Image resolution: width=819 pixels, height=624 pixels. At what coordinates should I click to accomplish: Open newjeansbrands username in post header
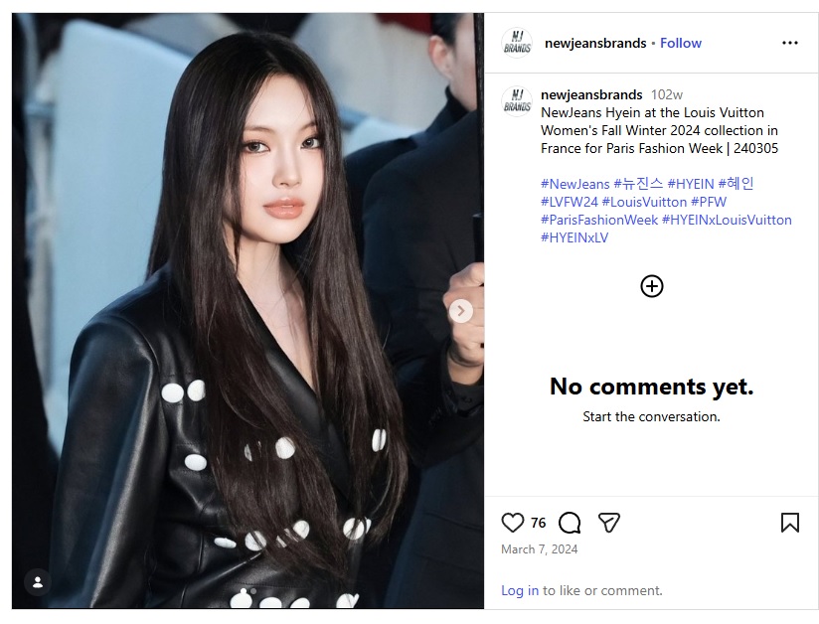pyautogui.click(x=595, y=43)
